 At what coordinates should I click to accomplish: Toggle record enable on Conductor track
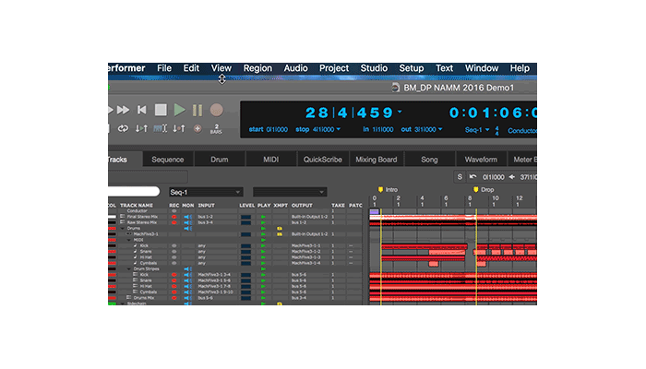point(173,211)
